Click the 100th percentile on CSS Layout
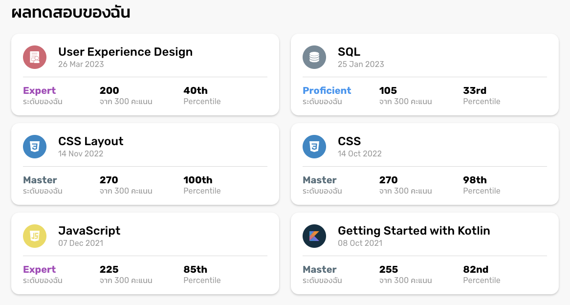 [197, 180]
